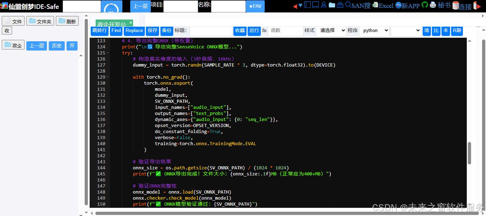Focus the search input beside the logo

(82, 6)
